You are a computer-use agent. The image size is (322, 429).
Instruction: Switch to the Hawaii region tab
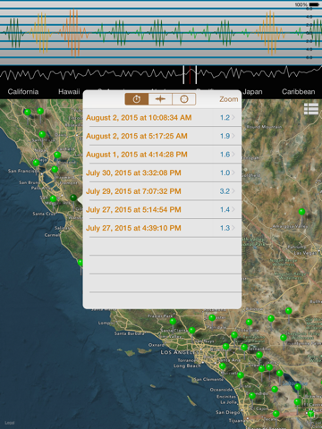[69, 91]
